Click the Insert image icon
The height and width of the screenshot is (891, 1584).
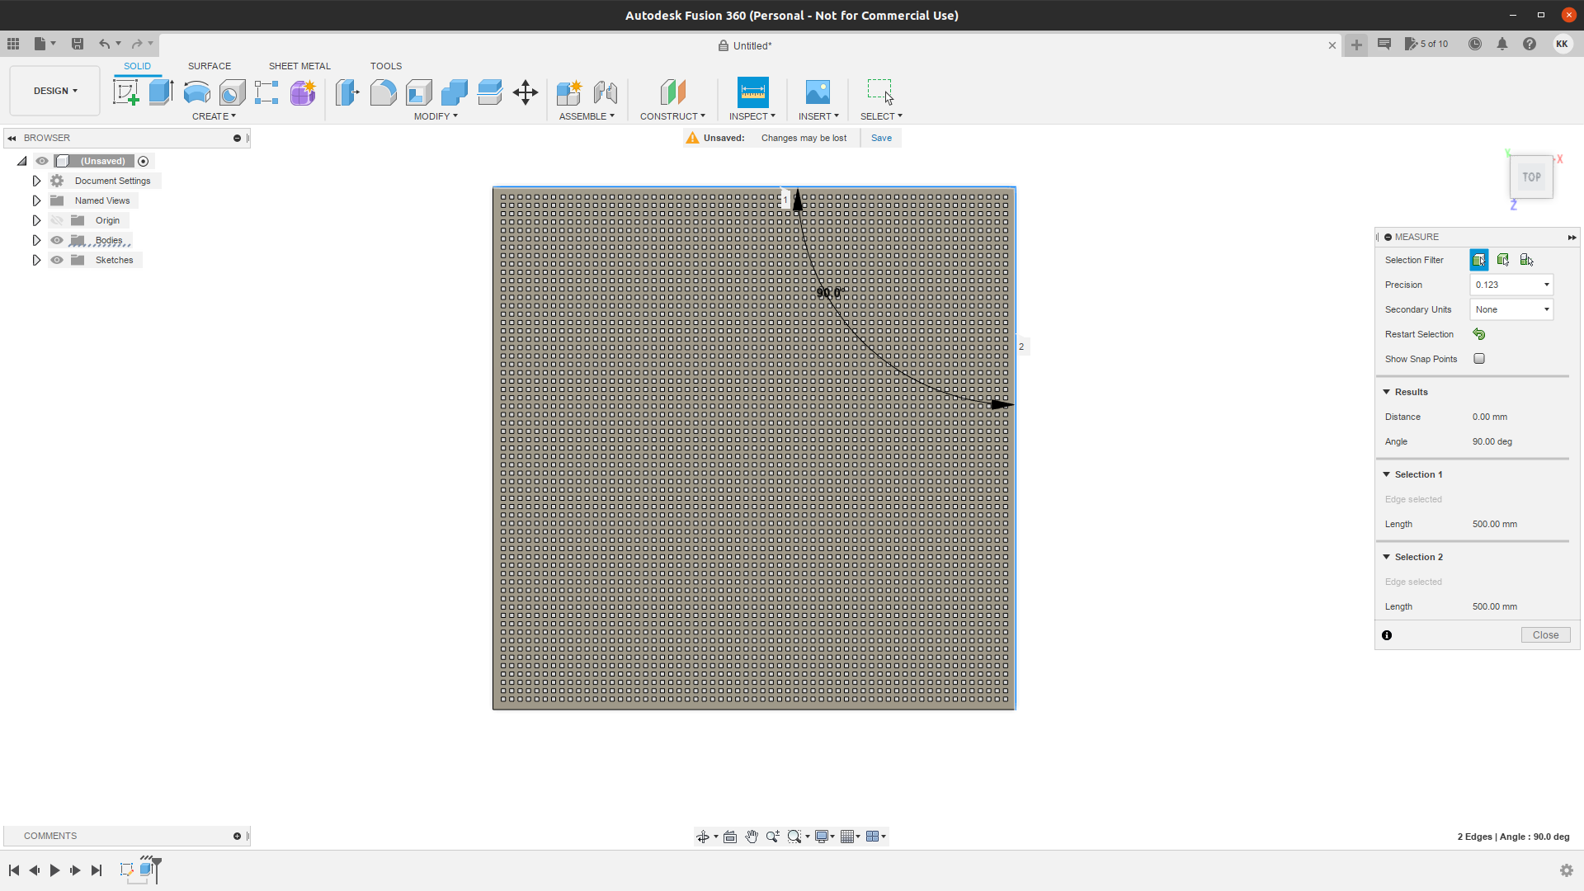pos(818,92)
